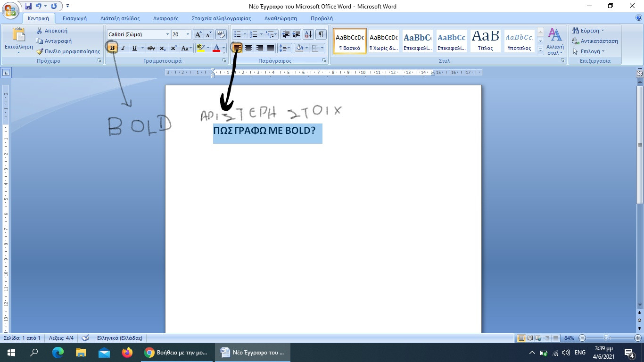Toggle Bold formatting button
The height and width of the screenshot is (362, 644).
click(112, 48)
